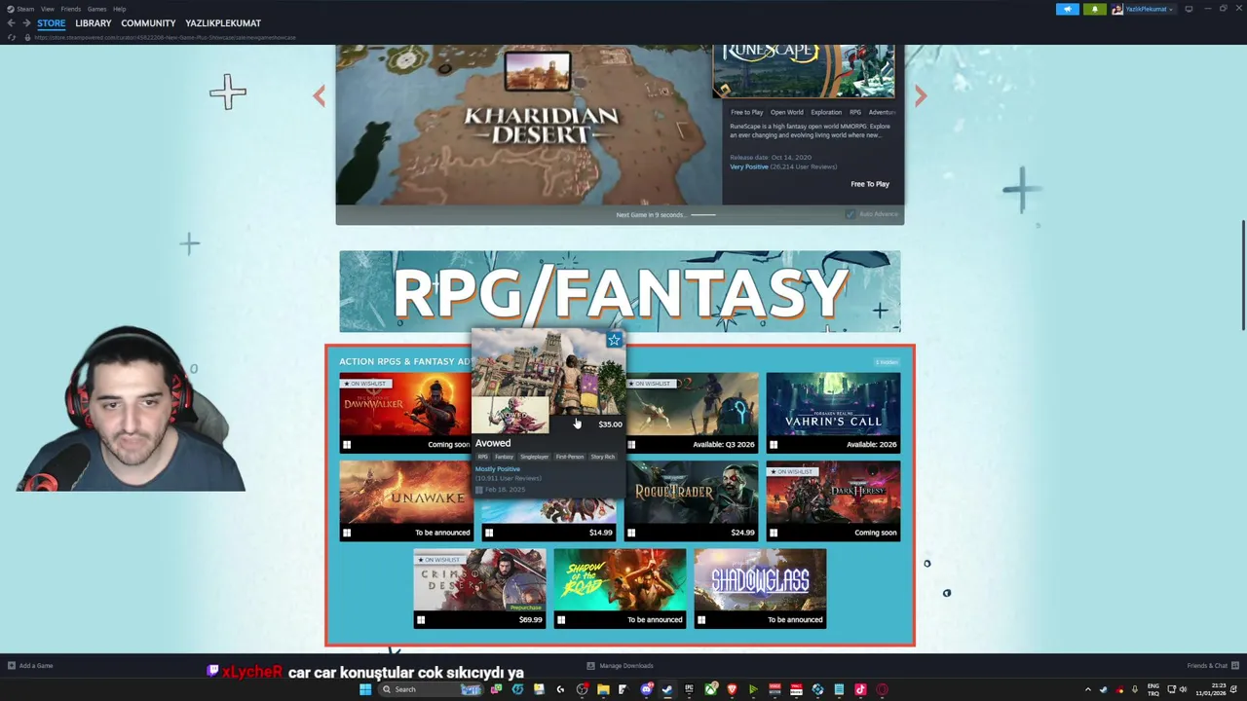The image size is (1247, 701).
Task: Open Friends & Chat
Action: coord(1211,666)
